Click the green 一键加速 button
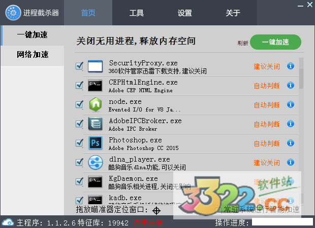Image resolution: width=315 pixels, height=228 pixels. 275,42
